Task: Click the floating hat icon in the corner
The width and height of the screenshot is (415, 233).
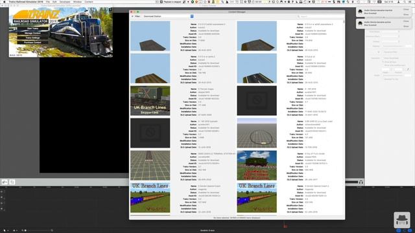Action: (402, 219)
